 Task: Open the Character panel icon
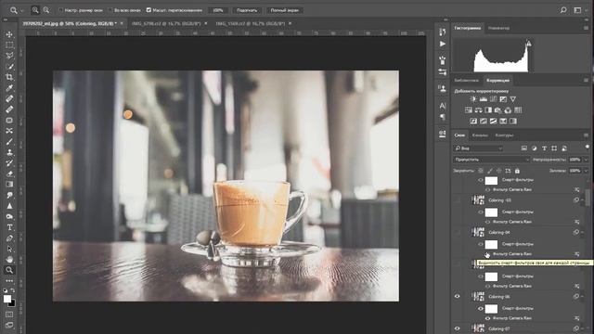pos(443,106)
